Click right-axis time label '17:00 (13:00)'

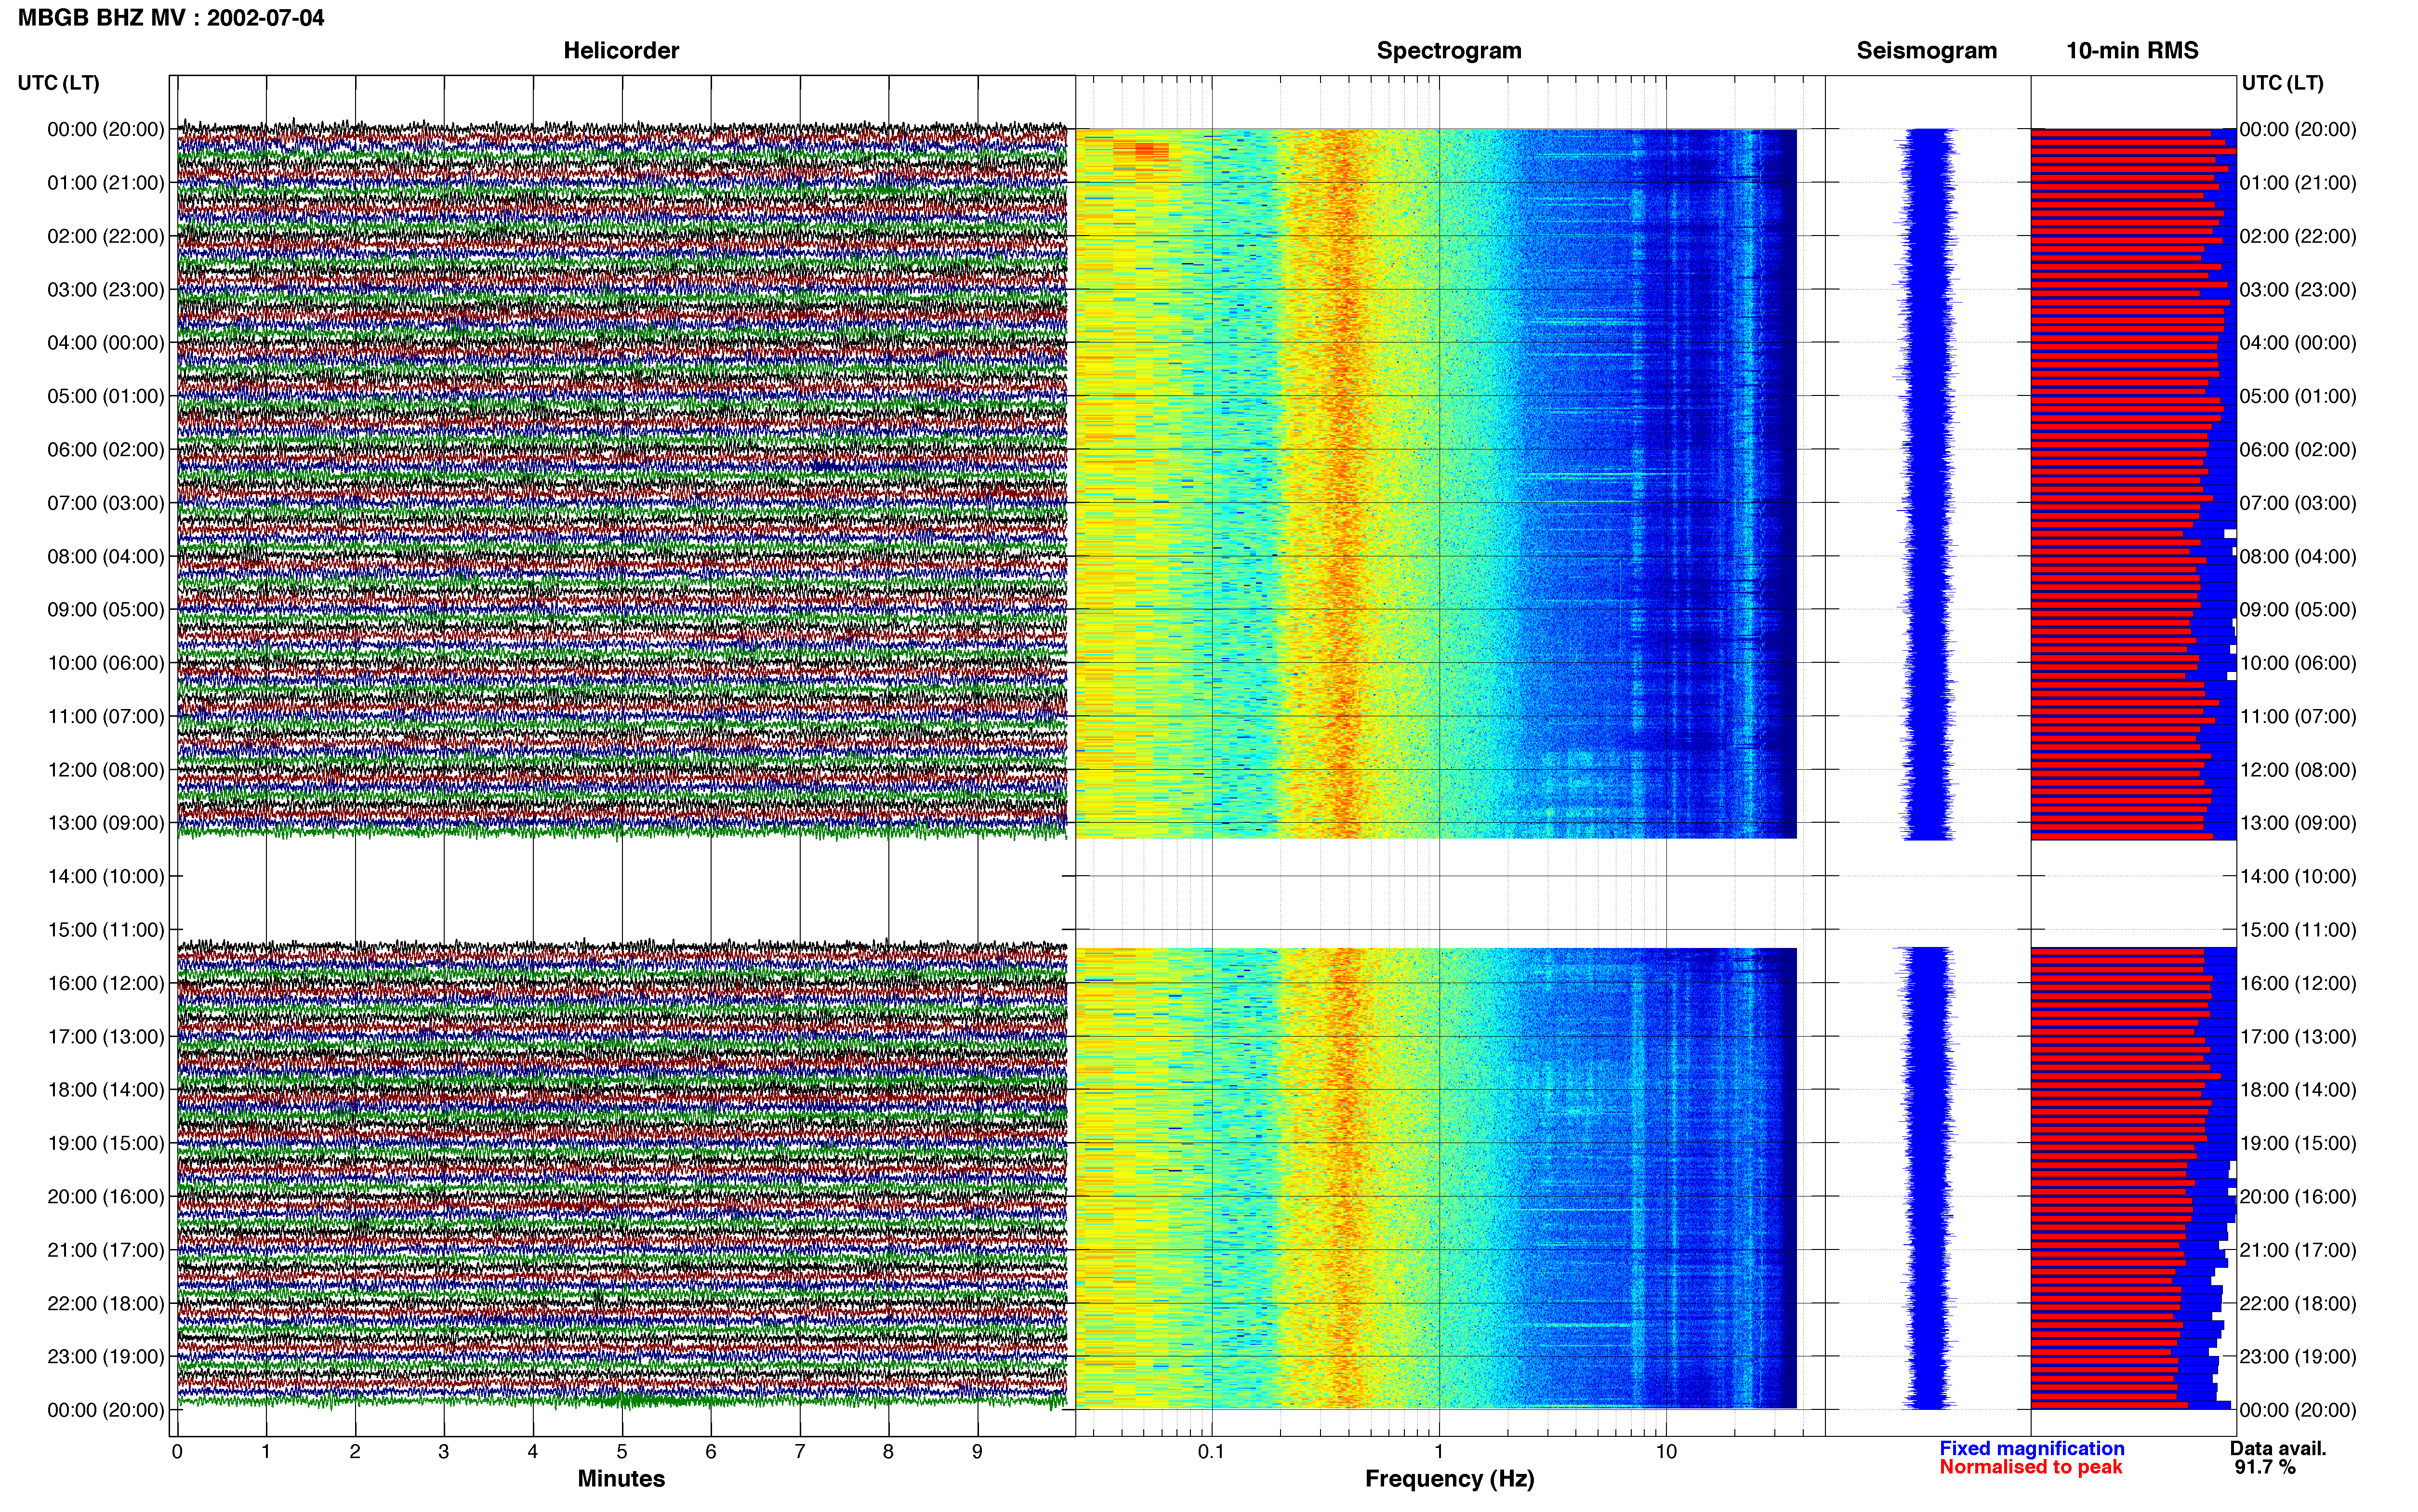tap(2298, 1037)
